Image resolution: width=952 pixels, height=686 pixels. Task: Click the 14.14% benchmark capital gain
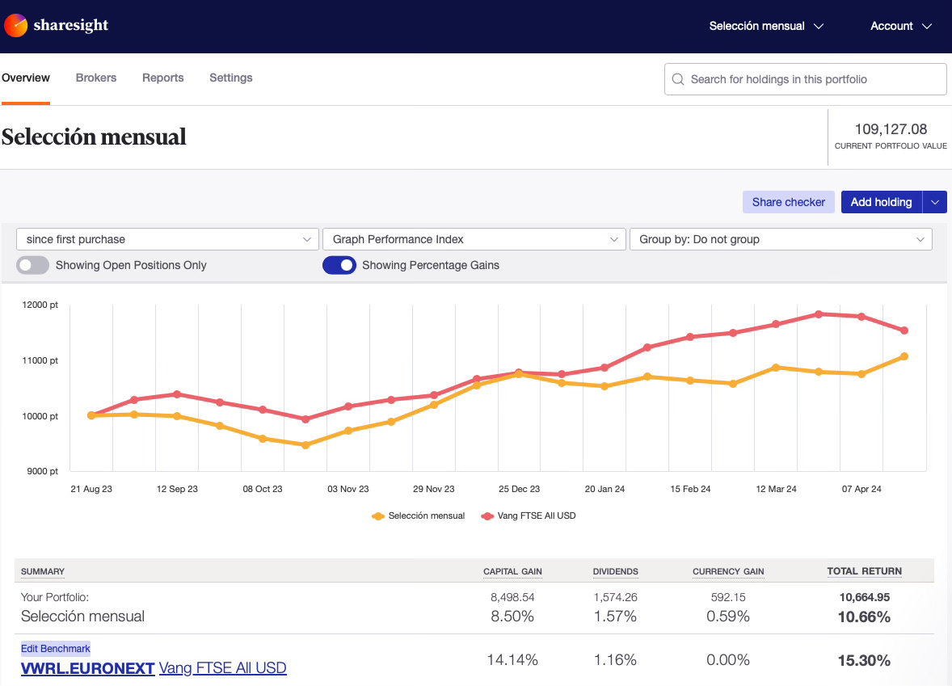512,660
